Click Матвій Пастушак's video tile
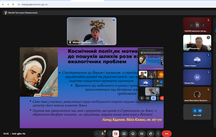The image size is (216, 137). pos(92,31)
